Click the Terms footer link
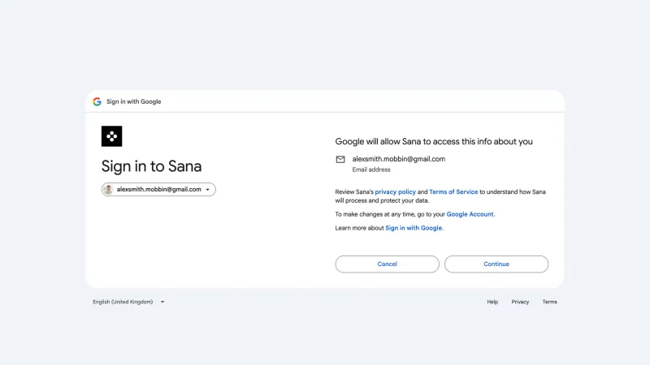Image resolution: width=650 pixels, height=365 pixels. tap(550, 302)
